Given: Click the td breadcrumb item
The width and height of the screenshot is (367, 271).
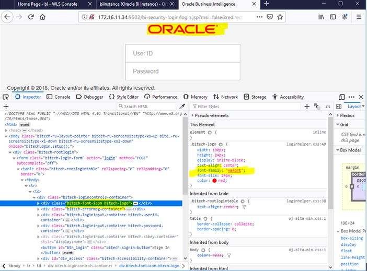Looking at the screenshot, I should pyautogui.click(x=39, y=266).
